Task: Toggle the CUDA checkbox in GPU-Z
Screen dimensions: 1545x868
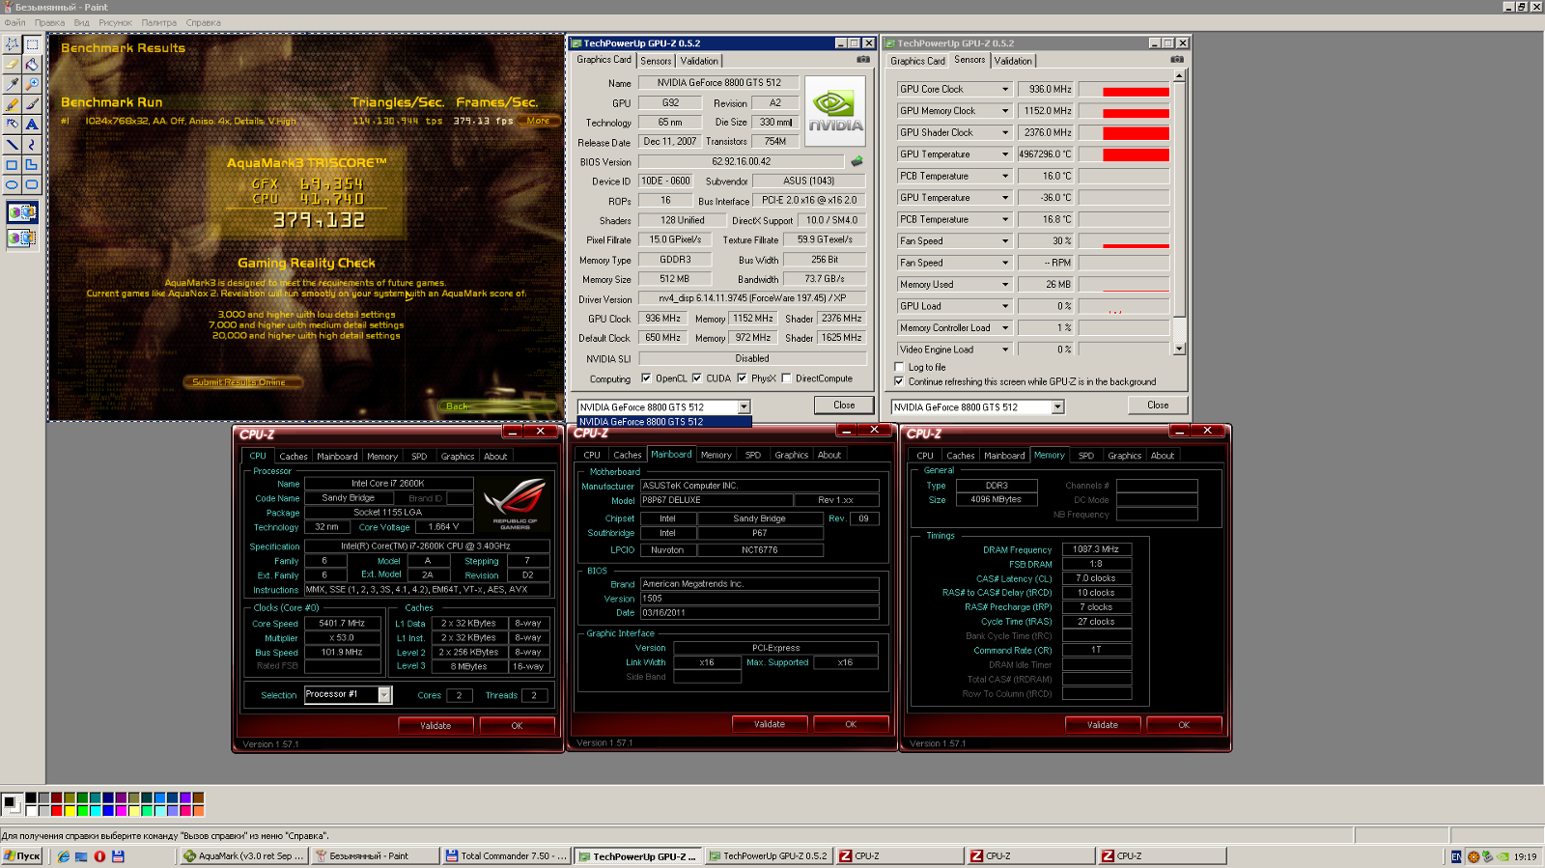Action: [696, 378]
